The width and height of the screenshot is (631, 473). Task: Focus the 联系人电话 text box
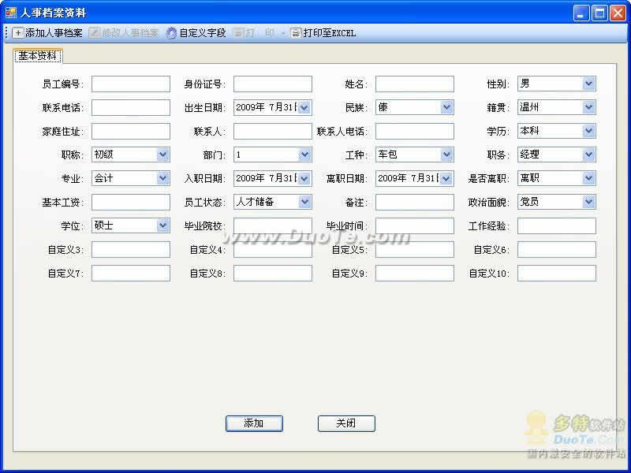(415, 132)
